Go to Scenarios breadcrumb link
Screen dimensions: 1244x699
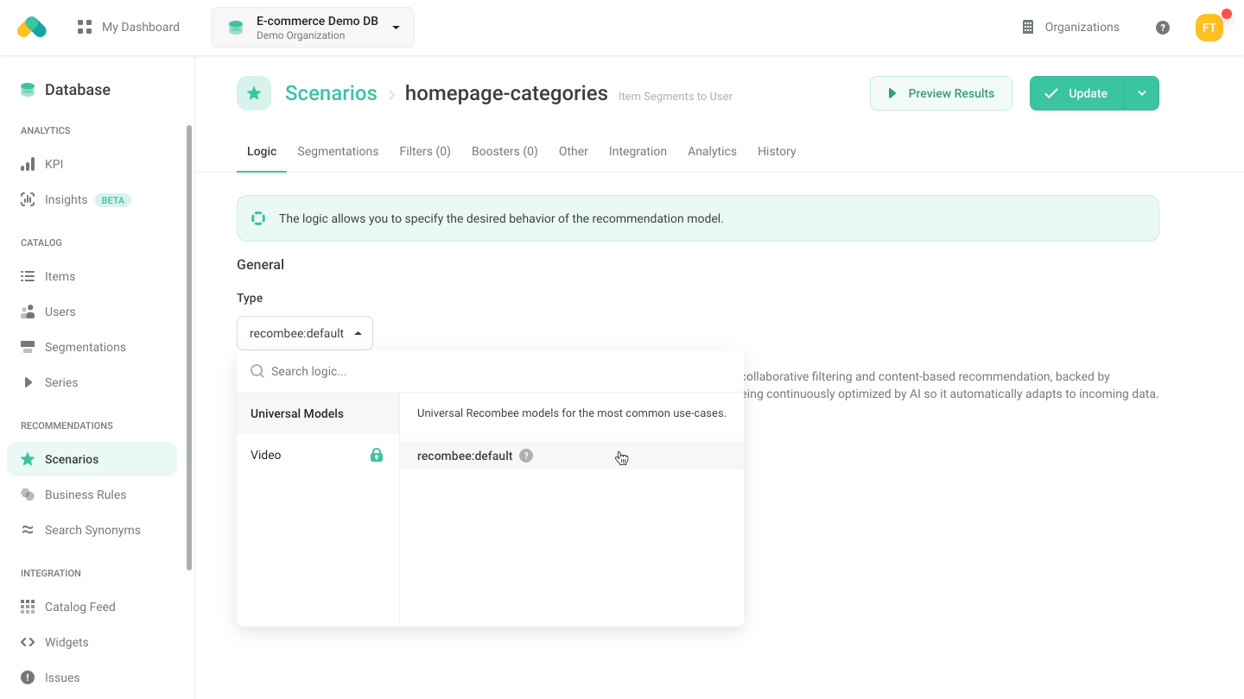[x=331, y=93]
